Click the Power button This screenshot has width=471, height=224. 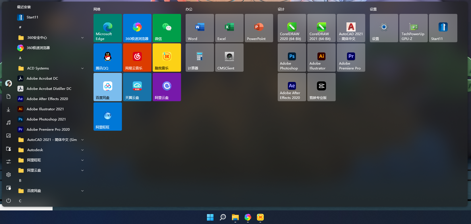[x=9, y=200]
